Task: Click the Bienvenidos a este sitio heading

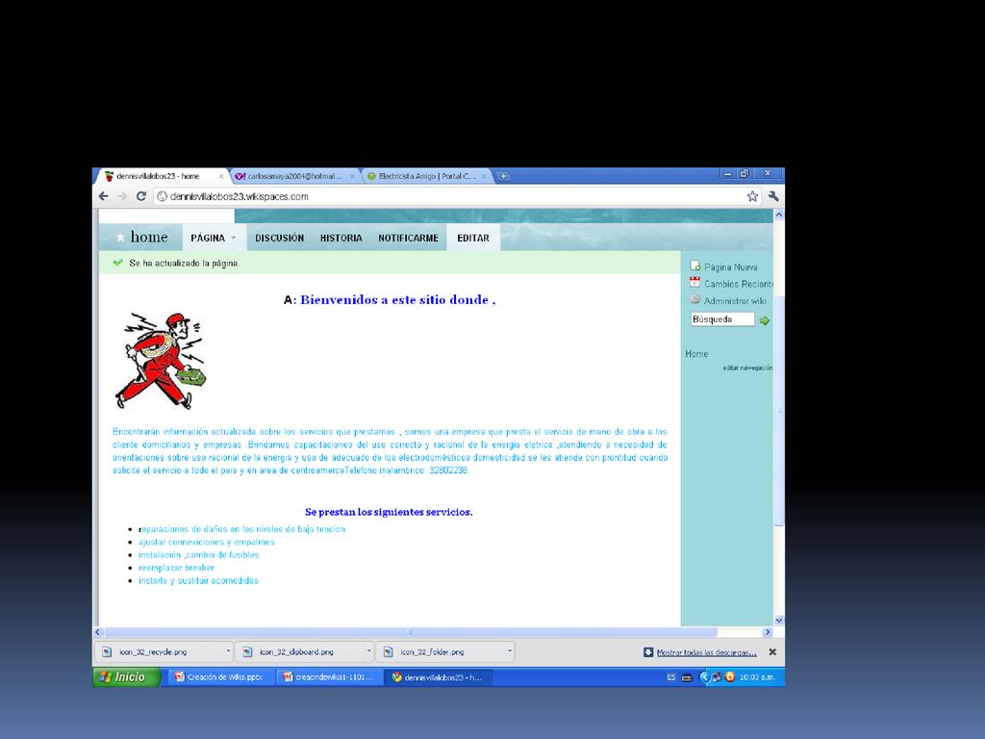Action: click(390, 300)
